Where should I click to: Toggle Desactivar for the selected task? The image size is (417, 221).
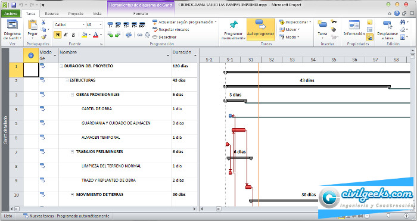coord(164,37)
